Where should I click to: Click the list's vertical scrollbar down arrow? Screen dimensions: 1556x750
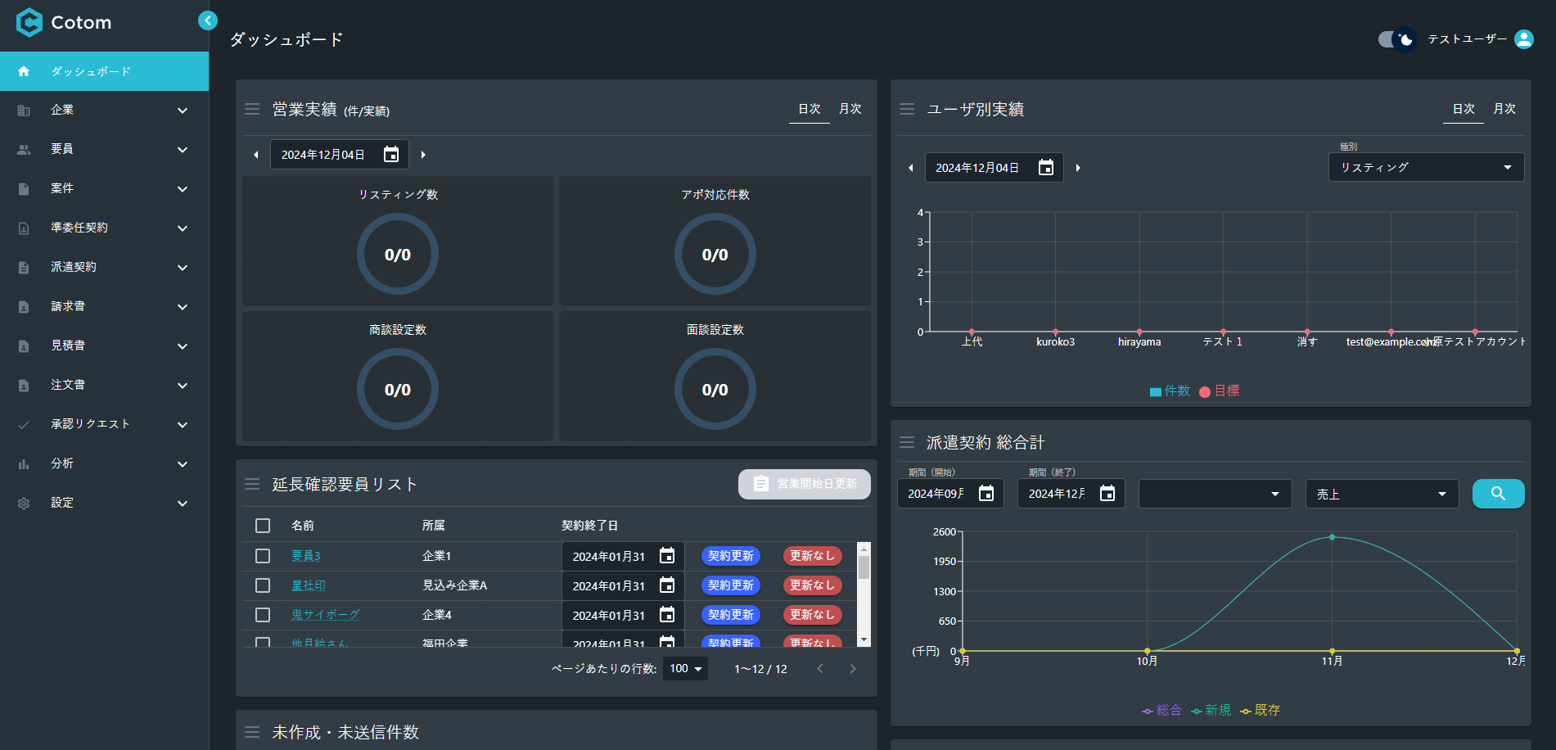point(864,639)
